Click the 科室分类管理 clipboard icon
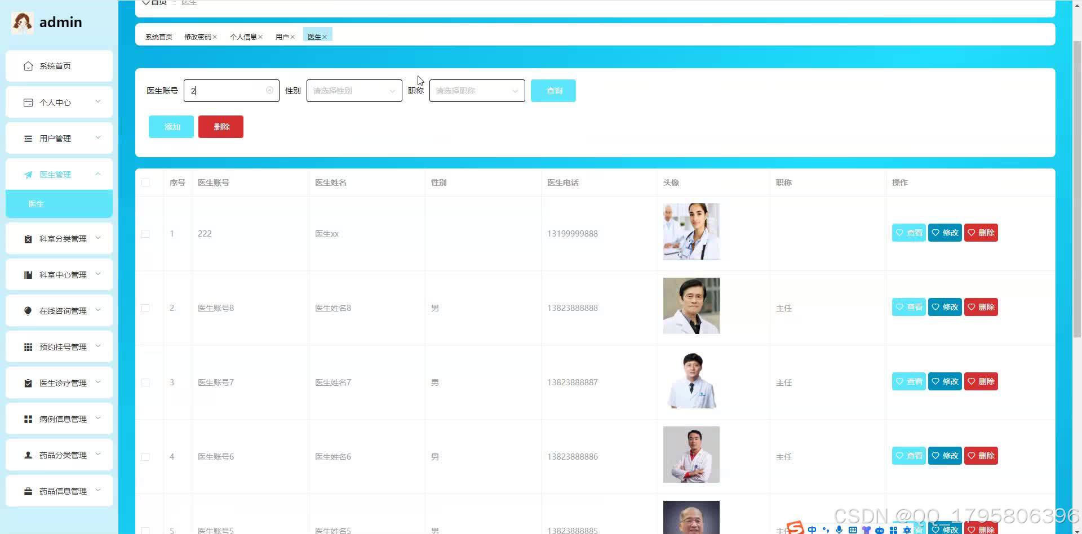1082x534 pixels. (x=28, y=239)
